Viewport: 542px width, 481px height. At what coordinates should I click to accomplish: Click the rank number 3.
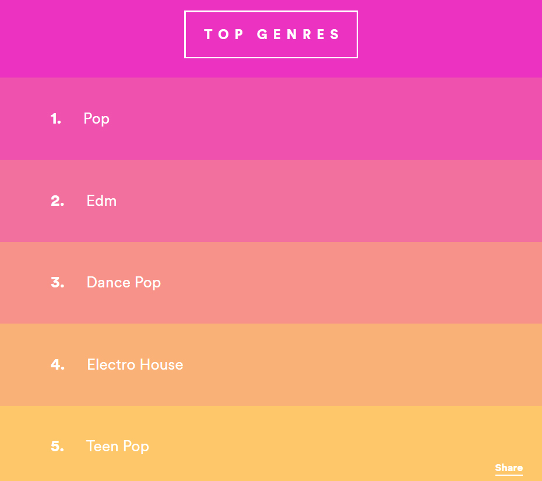pyautogui.click(x=57, y=283)
